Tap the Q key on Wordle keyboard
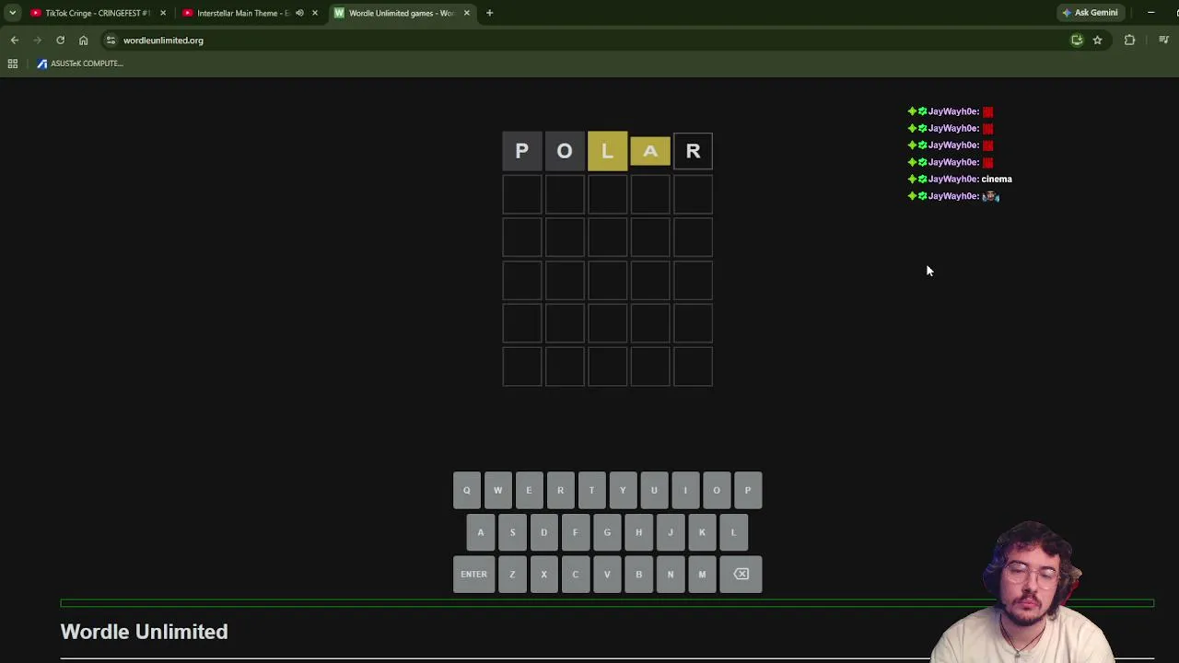This screenshot has height=663, width=1179. pos(466,491)
